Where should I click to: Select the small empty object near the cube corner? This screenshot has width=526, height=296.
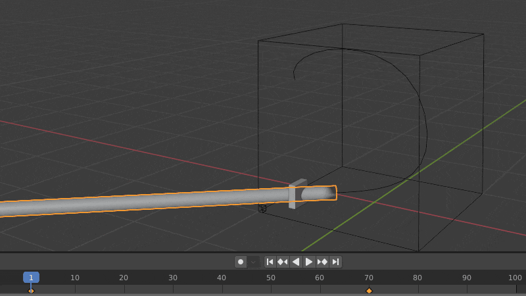pyautogui.click(x=262, y=209)
